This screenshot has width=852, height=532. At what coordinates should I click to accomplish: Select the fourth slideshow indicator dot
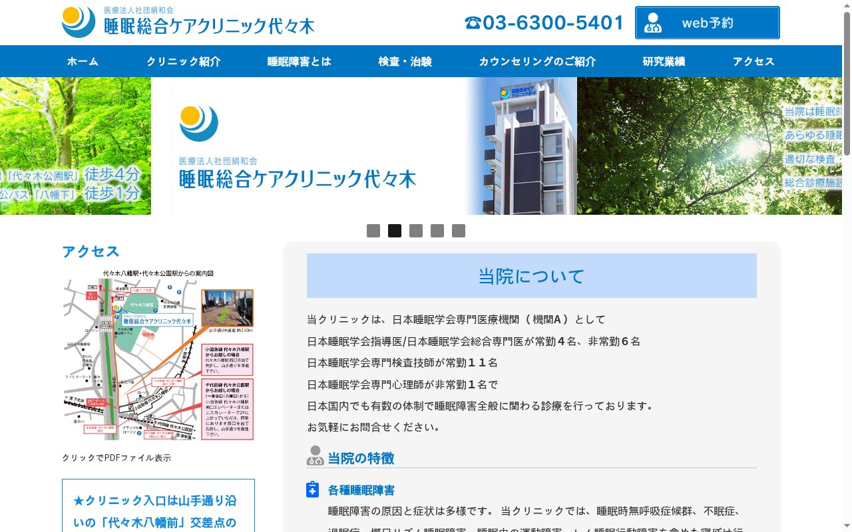point(437,231)
